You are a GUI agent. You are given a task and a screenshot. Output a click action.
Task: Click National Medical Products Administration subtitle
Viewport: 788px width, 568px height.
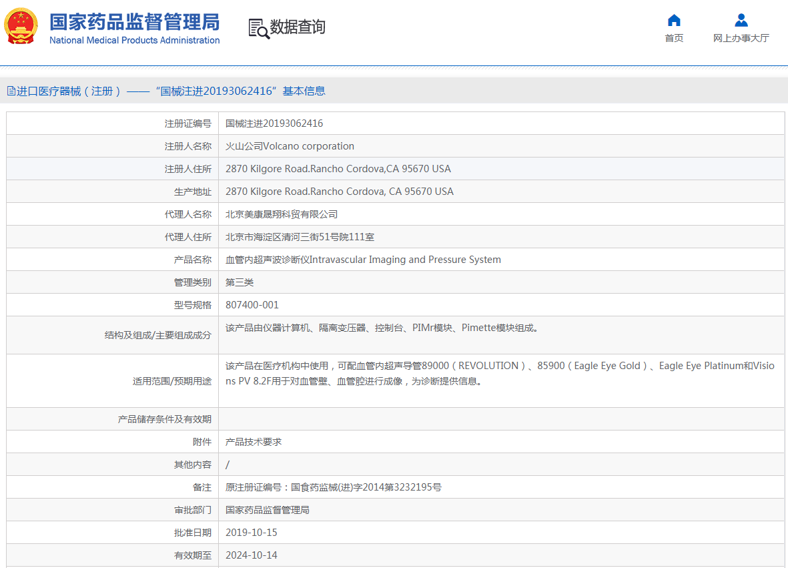click(x=134, y=40)
